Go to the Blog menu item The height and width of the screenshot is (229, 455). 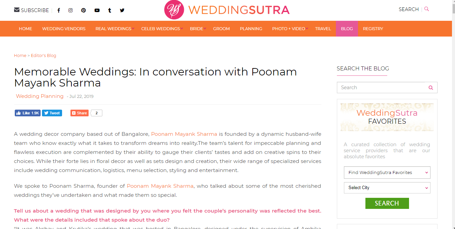click(x=347, y=29)
